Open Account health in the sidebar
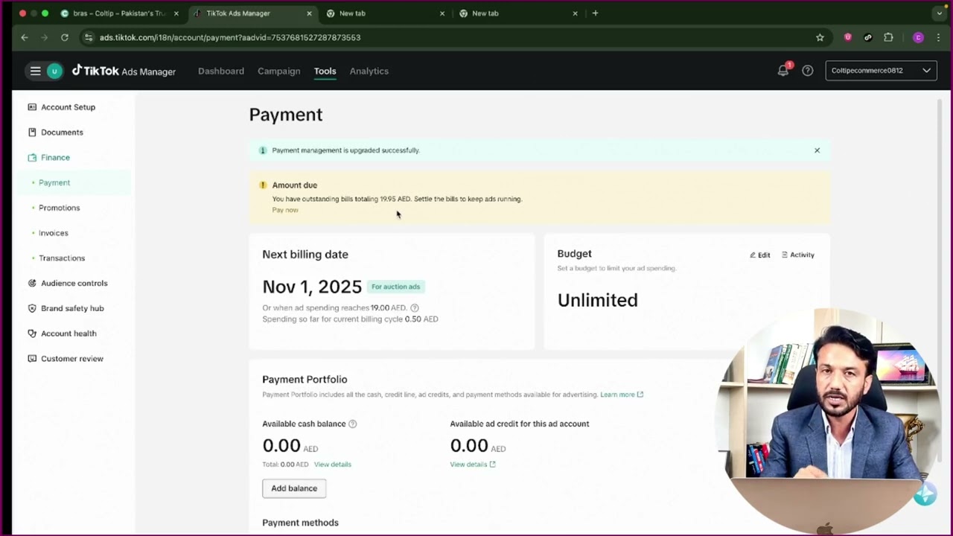 68,334
